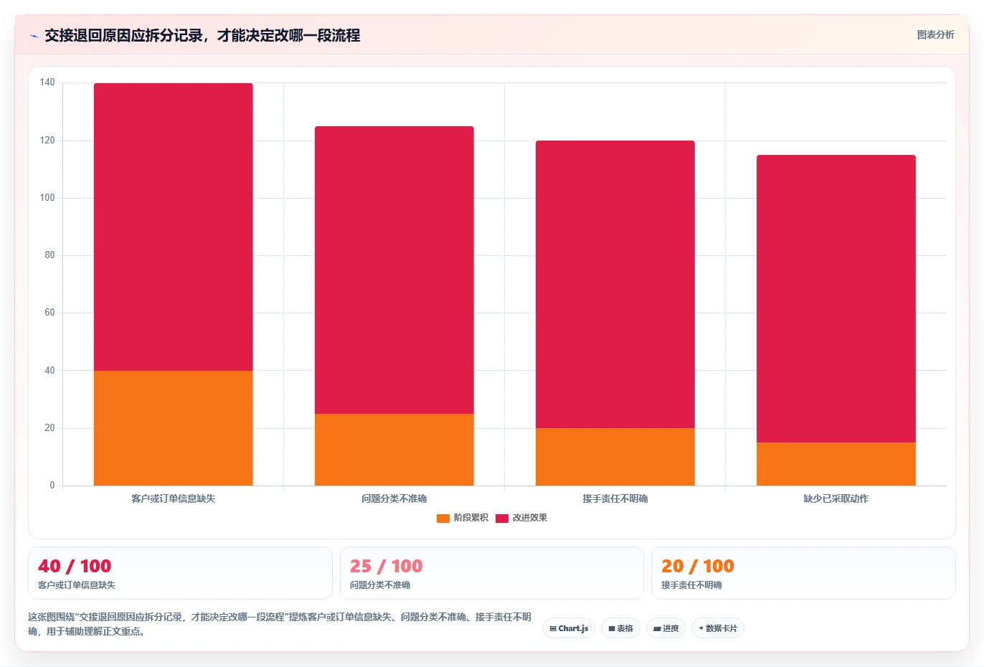984x667 pixels.
Task: Select the 数据卡片 tag chip
Action: (x=718, y=628)
